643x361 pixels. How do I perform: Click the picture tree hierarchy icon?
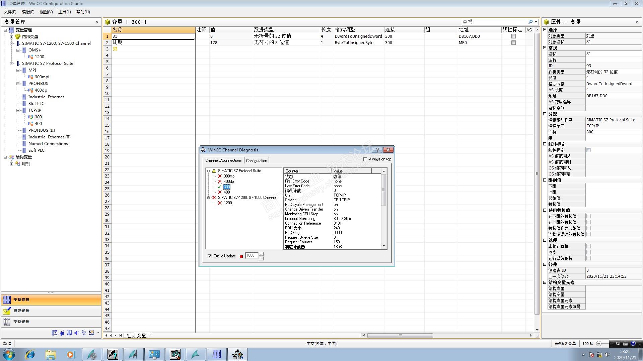click(x=84, y=333)
